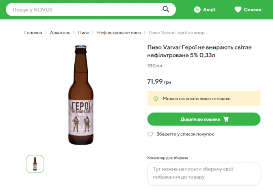Viewport: 273px width, 192px height.
Task: Open the Алкоголь category breadcrumb
Action: [60, 32]
